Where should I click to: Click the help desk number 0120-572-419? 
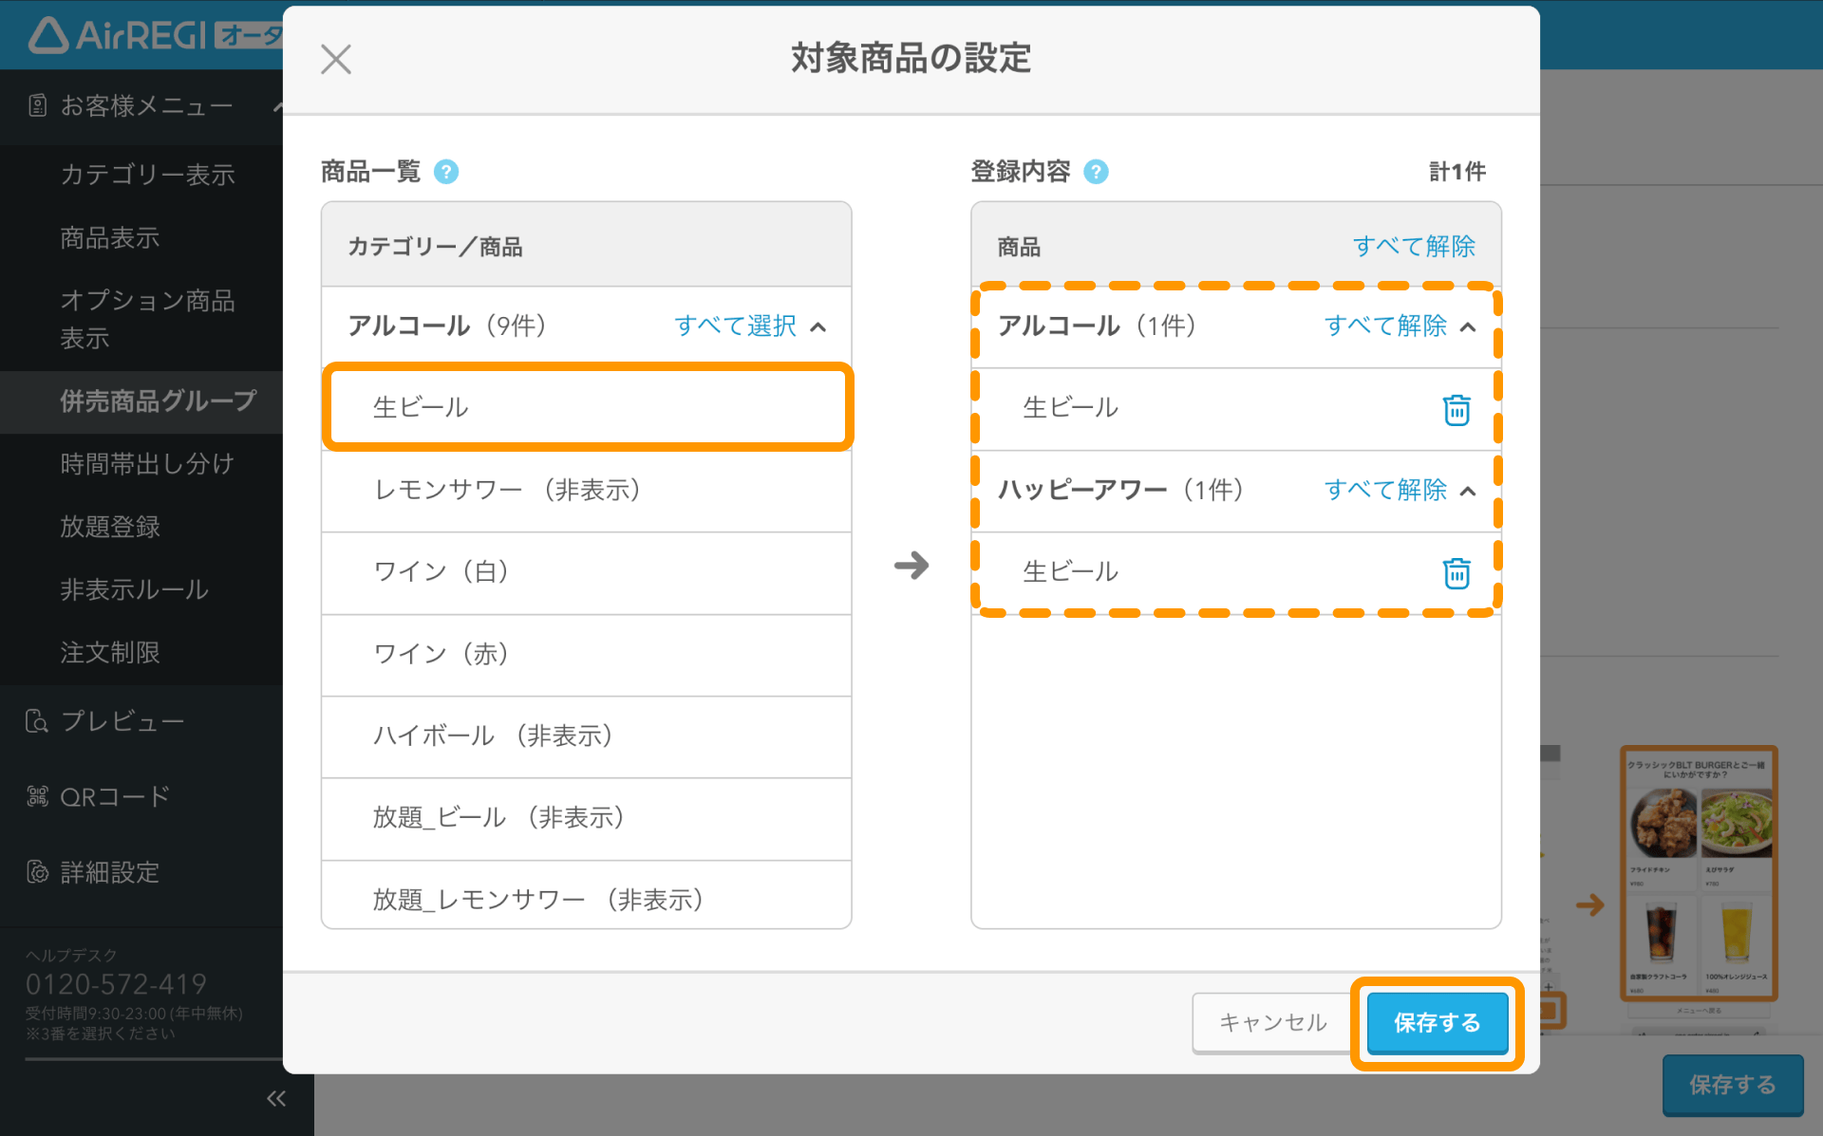click(116, 984)
